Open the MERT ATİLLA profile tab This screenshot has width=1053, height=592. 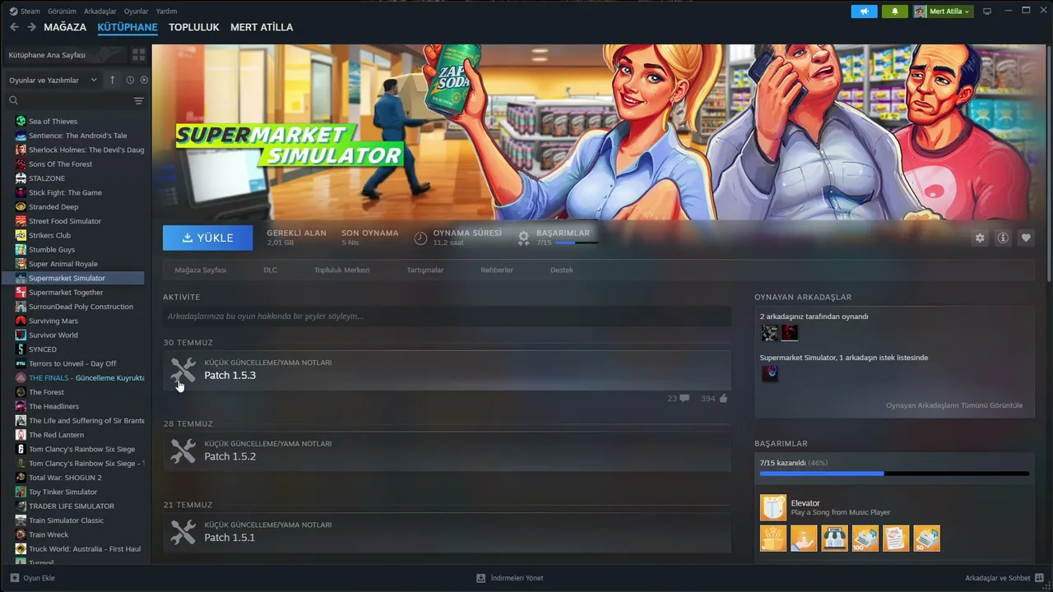pos(262,27)
